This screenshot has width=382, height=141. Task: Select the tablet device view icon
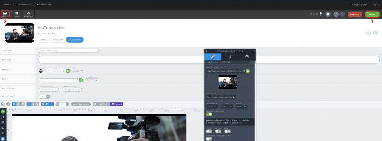[47, 104]
